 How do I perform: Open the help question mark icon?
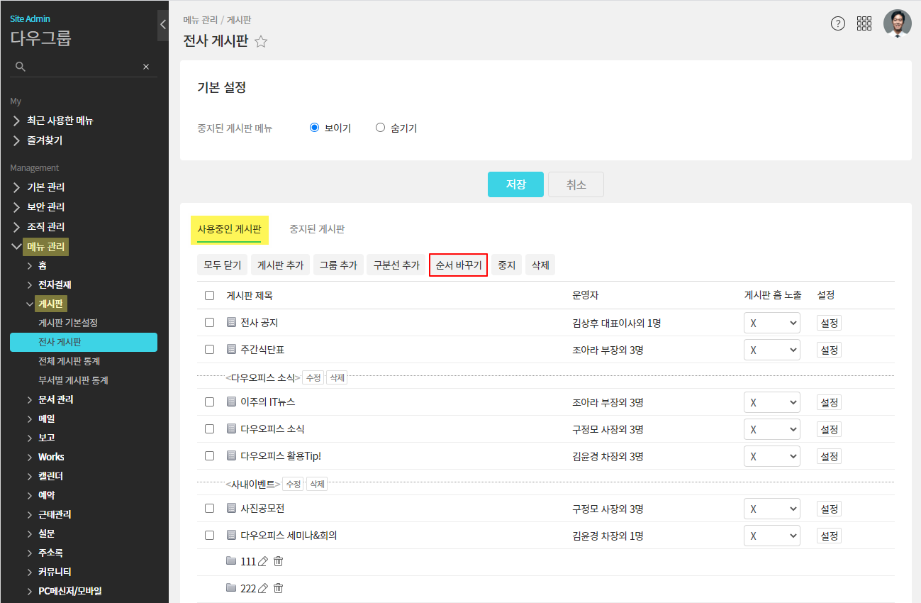coord(838,23)
